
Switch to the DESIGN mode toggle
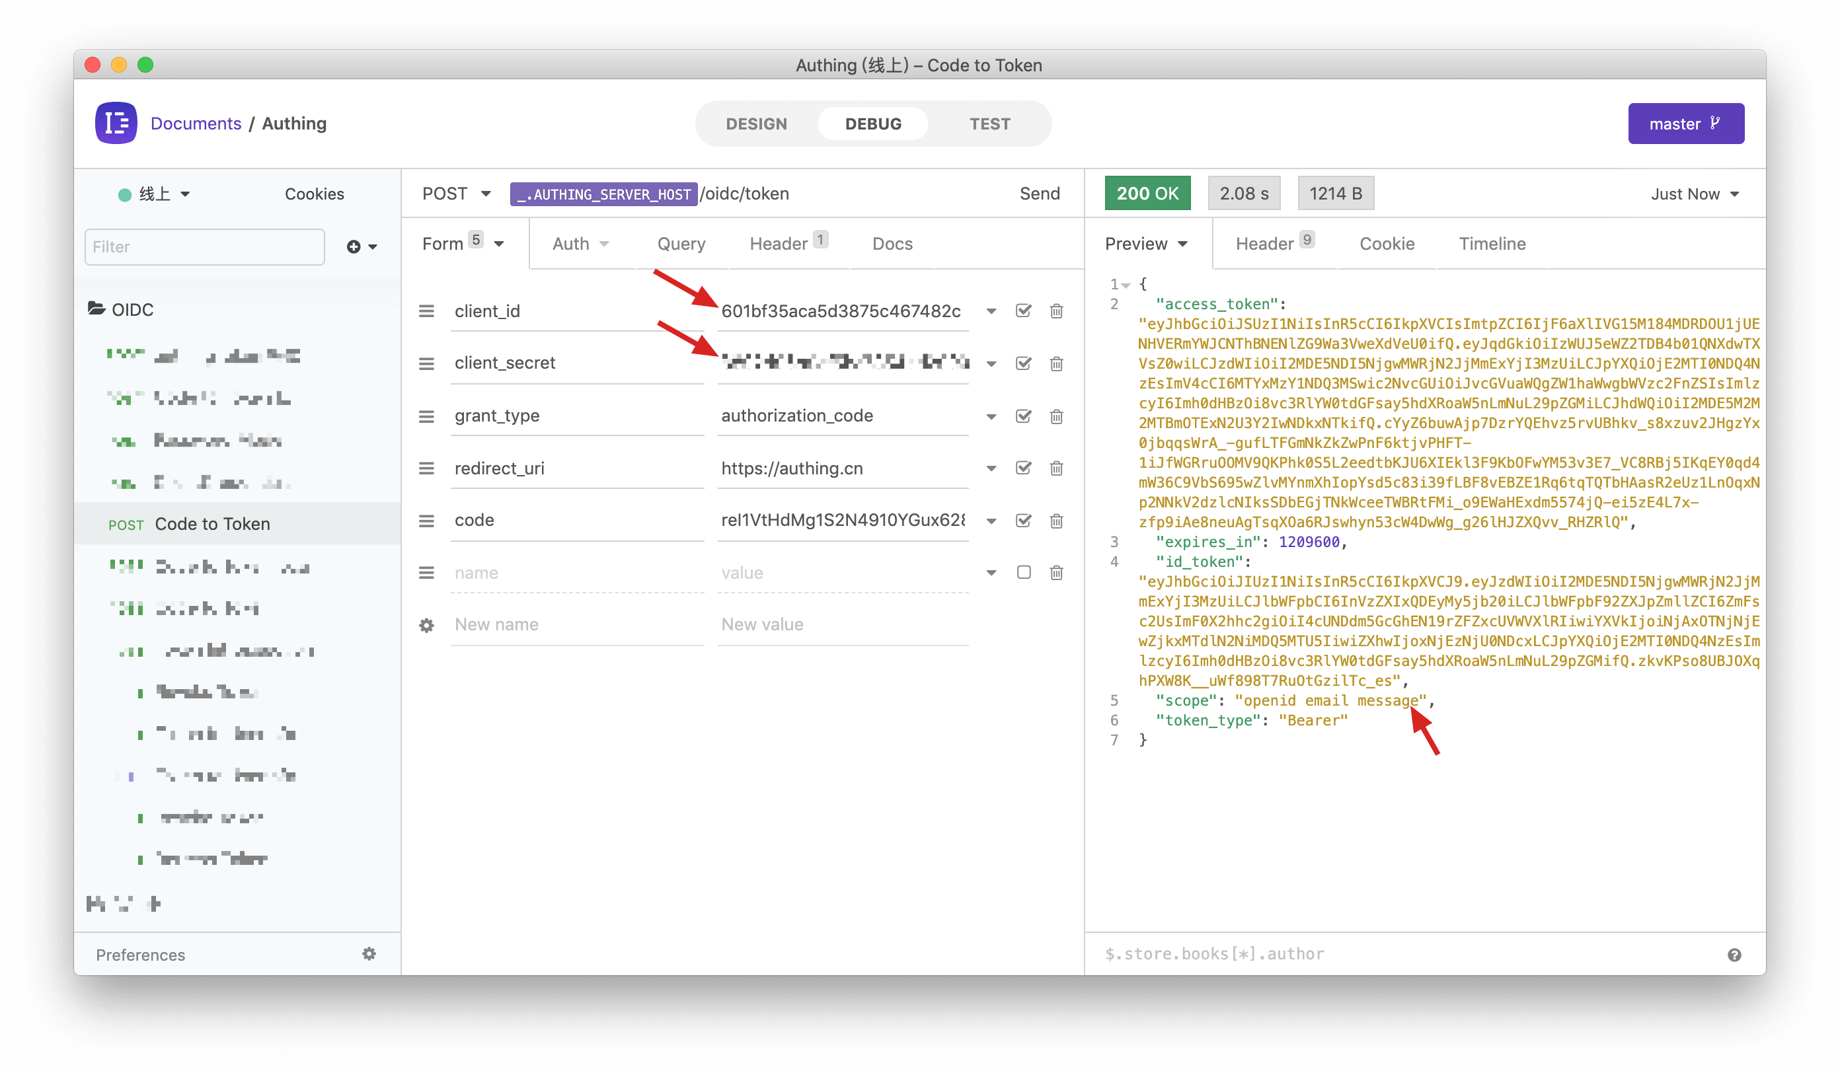point(755,124)
